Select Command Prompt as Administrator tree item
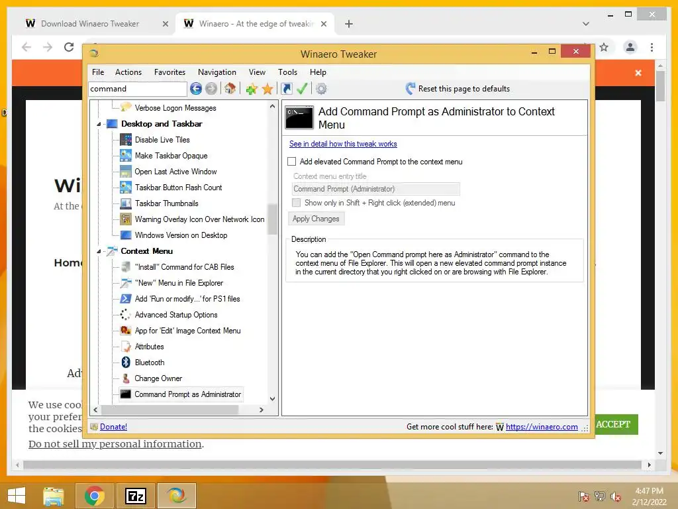This screenshot has width=678, height=509. point(187,394)
